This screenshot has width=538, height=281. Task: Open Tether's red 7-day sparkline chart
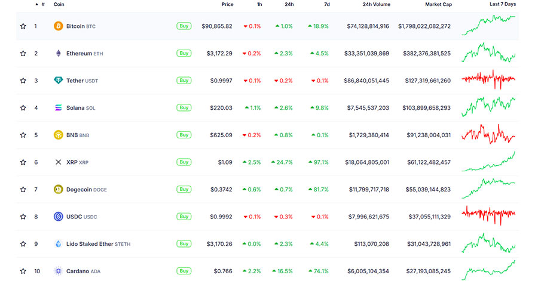coord(488,79)
